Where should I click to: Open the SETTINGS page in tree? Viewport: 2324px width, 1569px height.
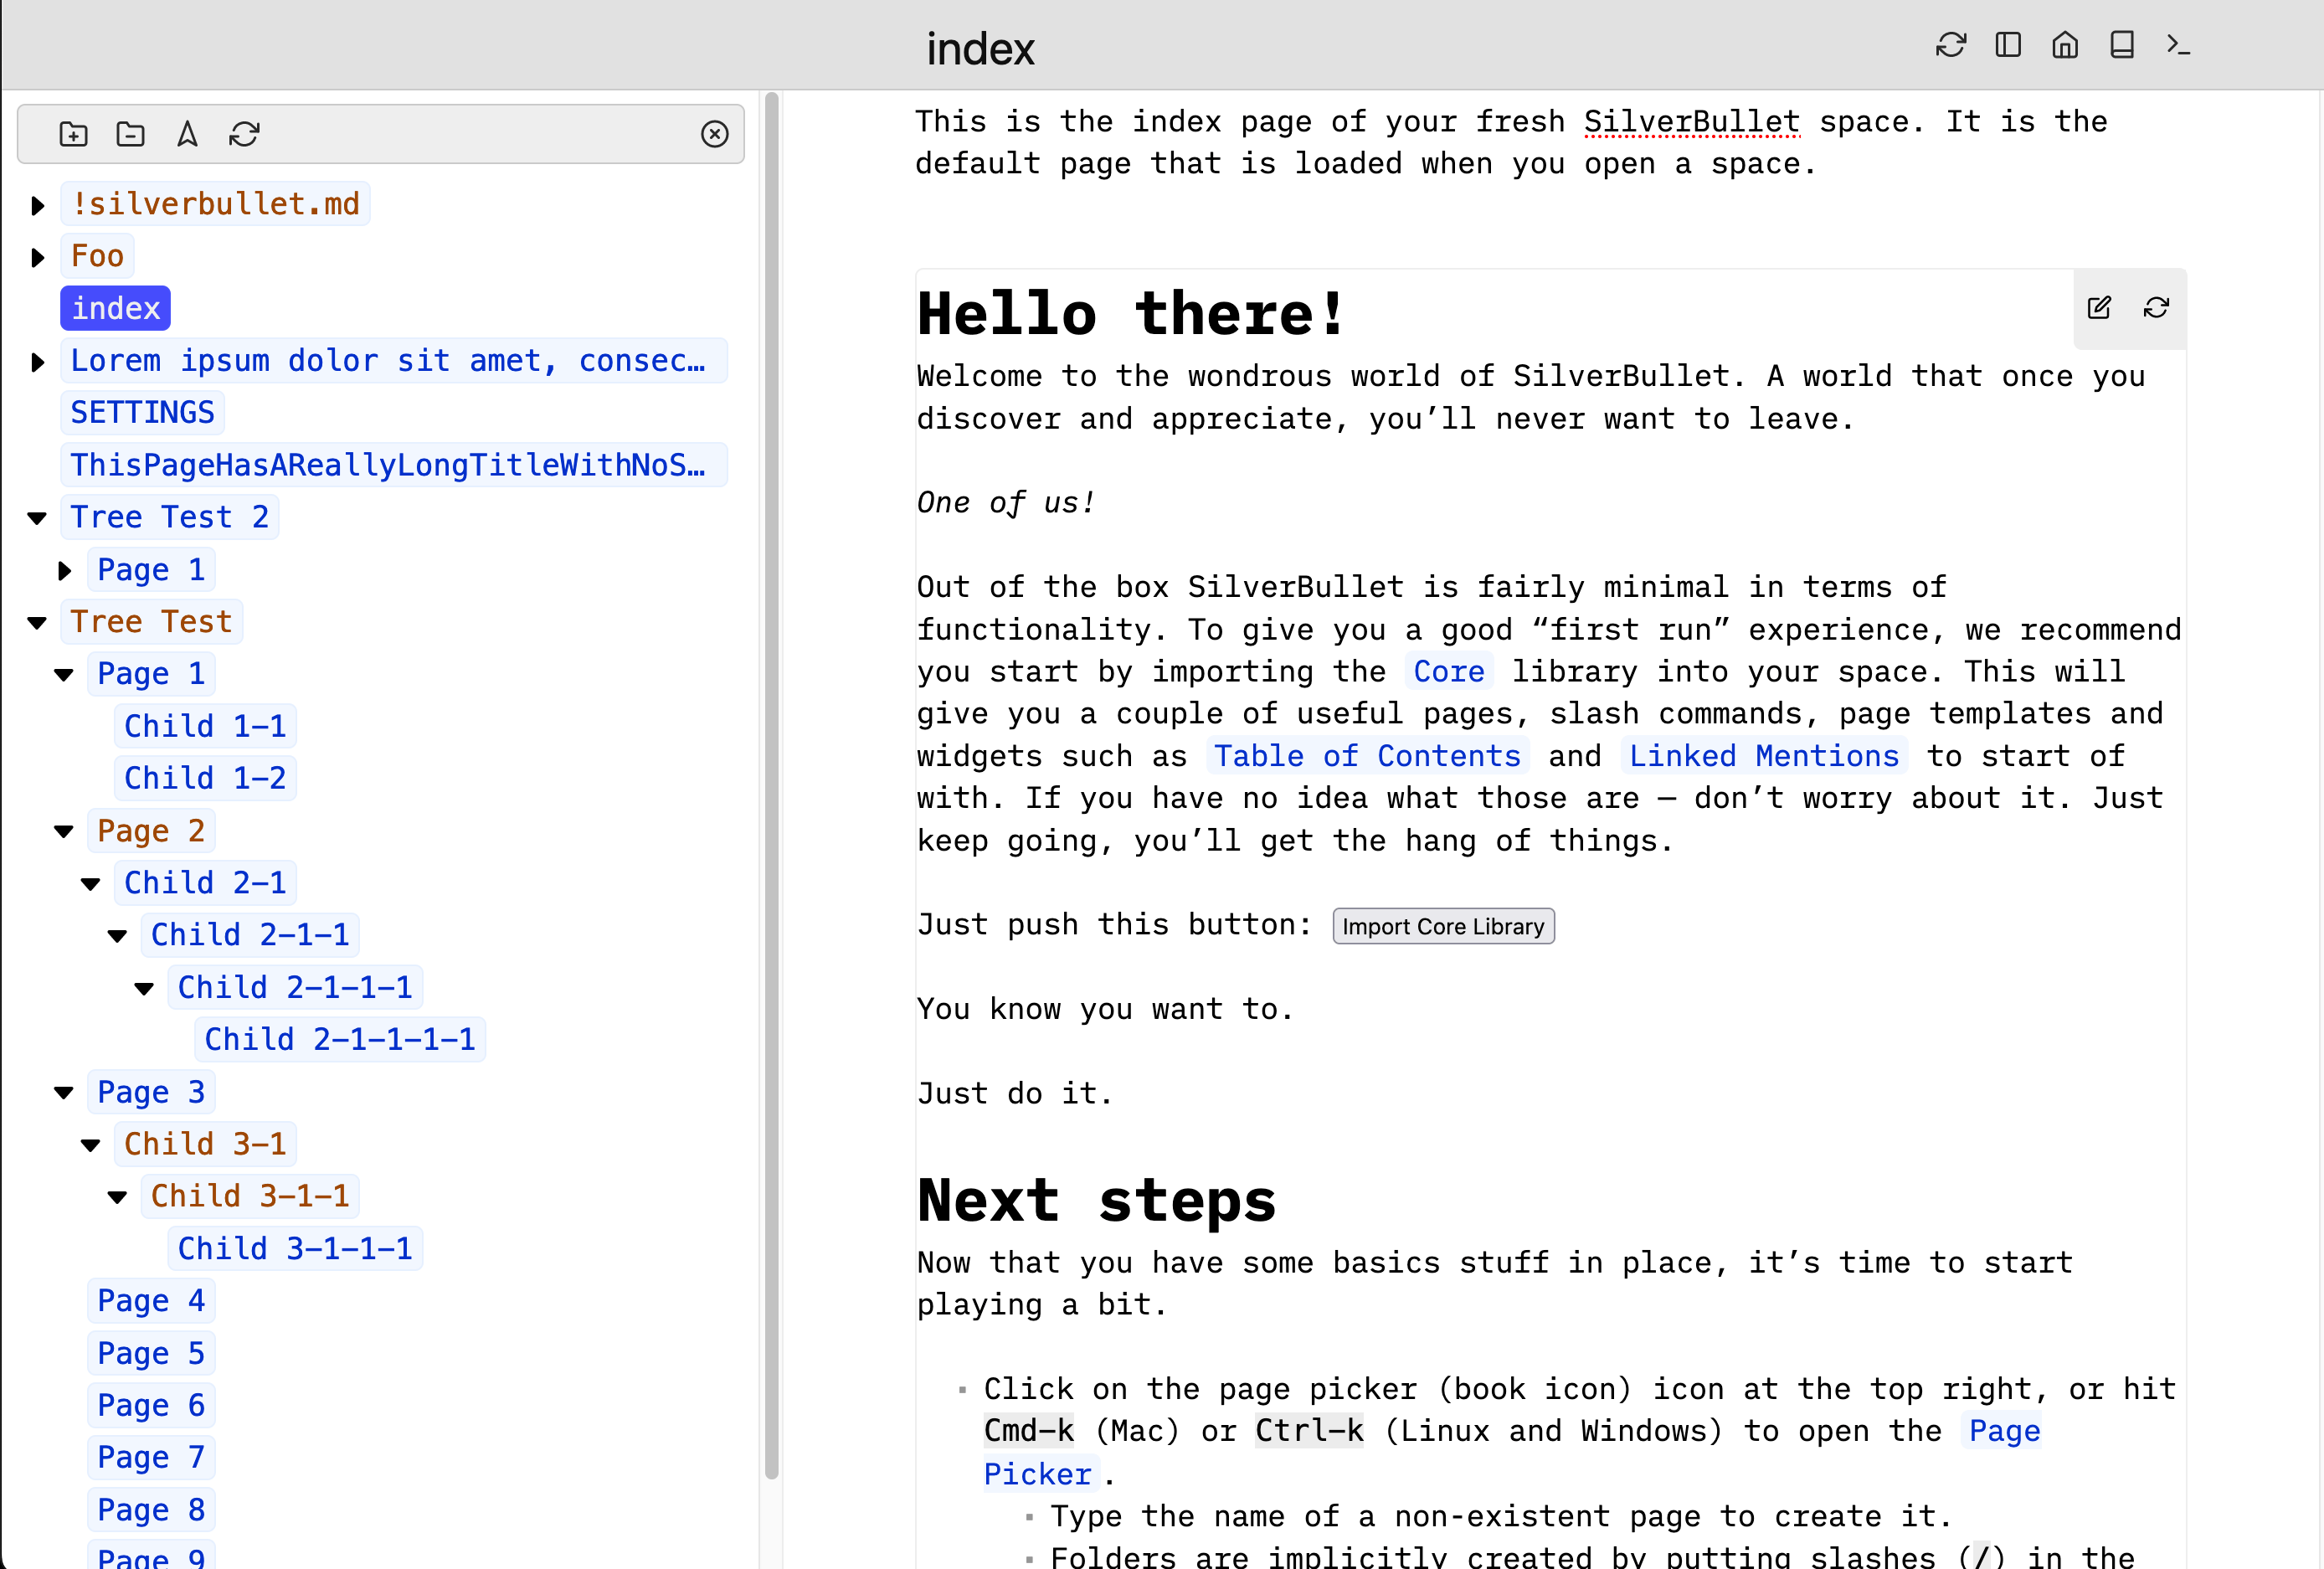click(x=142, y=413)
